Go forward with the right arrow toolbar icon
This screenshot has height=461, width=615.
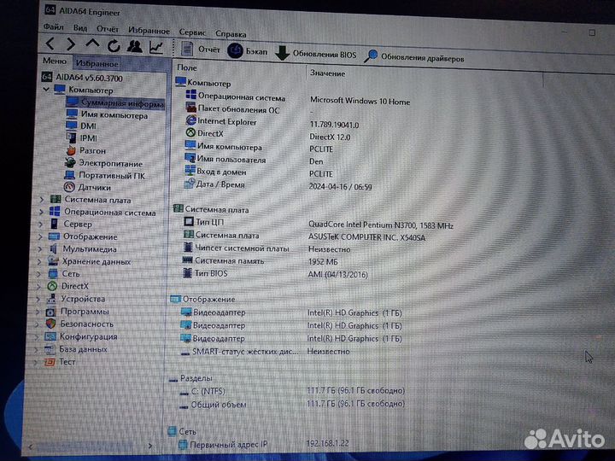71,44
